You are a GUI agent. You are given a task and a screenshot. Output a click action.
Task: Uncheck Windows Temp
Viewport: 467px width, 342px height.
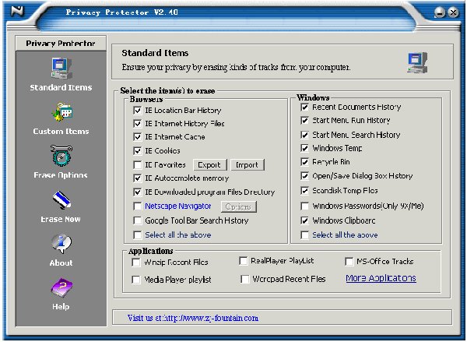pyautogui.click(x=304, y=148)
